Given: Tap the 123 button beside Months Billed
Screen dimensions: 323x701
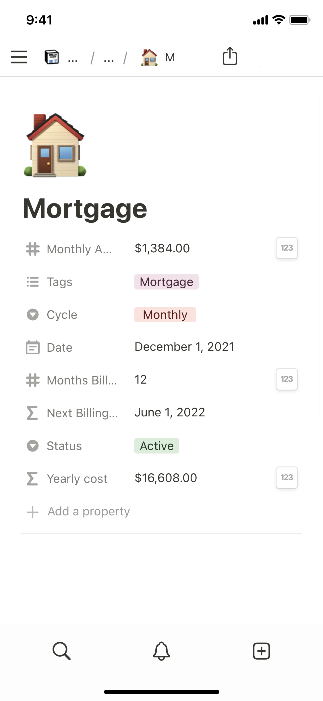Looking at the screenshot, I should coord(287,379).
